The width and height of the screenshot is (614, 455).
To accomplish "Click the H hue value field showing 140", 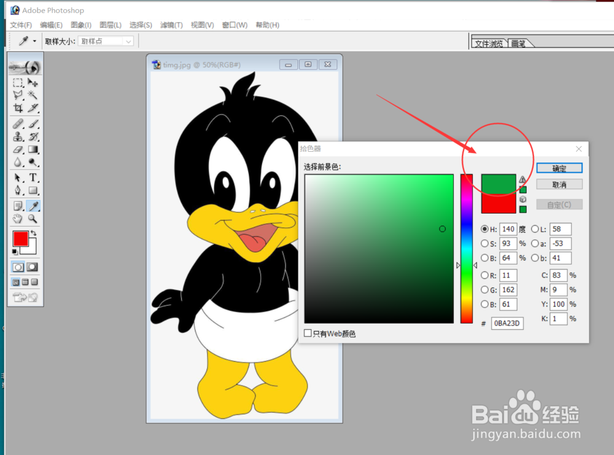I will pos(508,229).
